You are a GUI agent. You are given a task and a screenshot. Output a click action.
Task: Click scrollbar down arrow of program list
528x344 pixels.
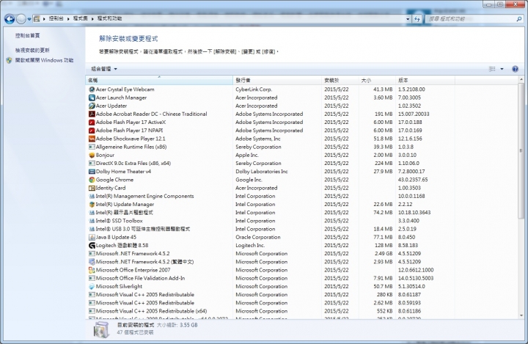coord(521,315)
